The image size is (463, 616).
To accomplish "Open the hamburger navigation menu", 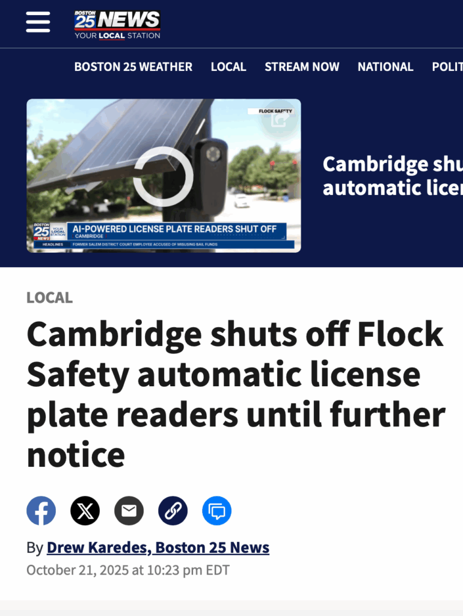I will (x=38, y=22).
